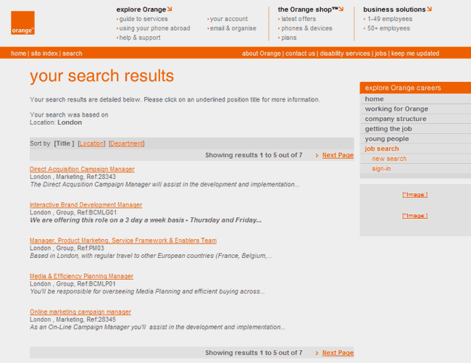The image size is (471, 363).
Task: Open about Orange link
Action: (262, 54)
